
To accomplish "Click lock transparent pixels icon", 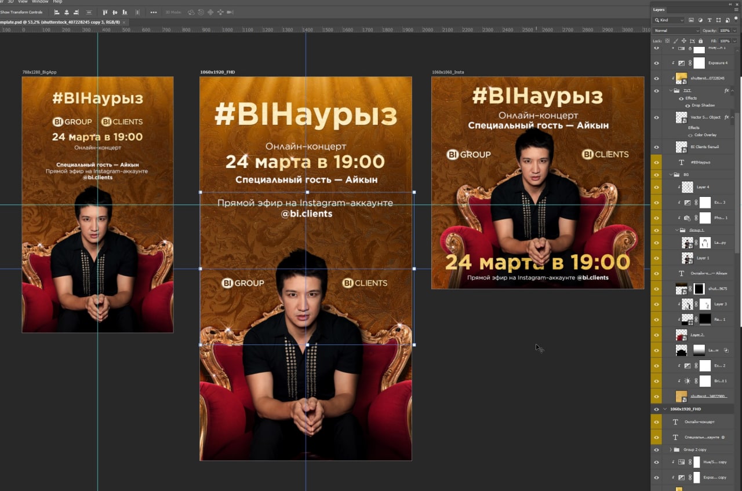I will click(667, 41).
